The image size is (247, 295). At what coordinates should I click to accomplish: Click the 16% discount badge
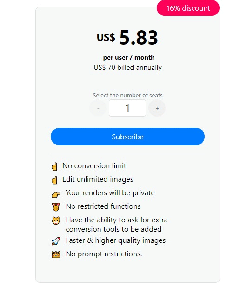coord(188,8)
